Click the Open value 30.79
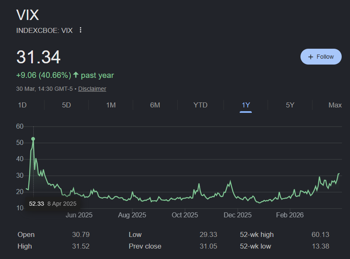 coord(81,234)
